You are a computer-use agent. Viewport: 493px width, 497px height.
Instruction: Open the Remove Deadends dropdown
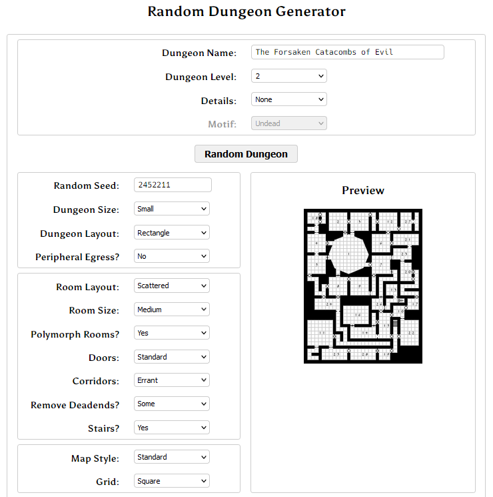click(x=172, y=404)
